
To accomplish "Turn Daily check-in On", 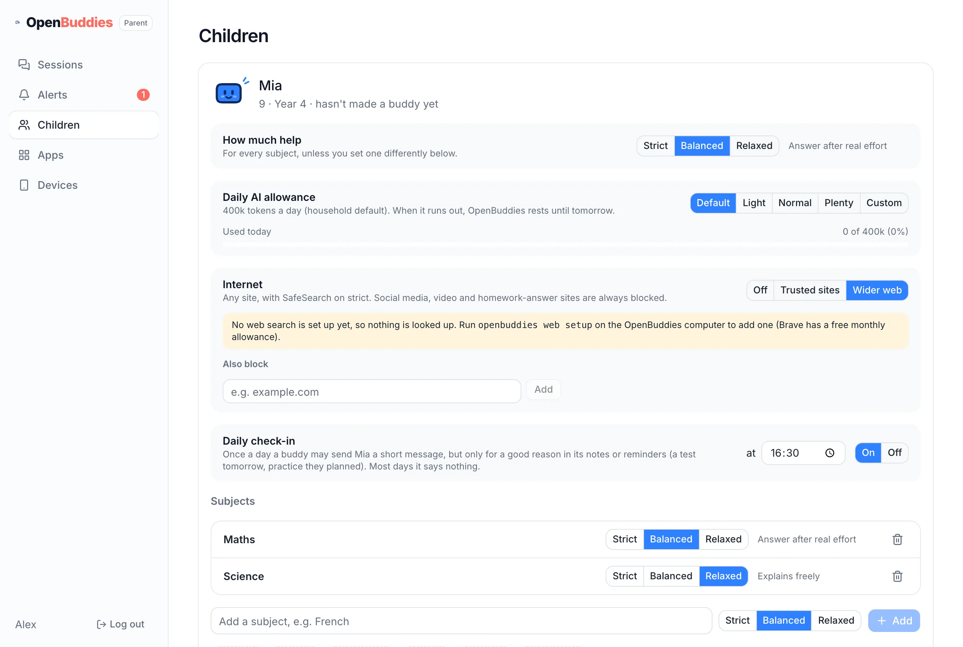I will coord(868,453).
